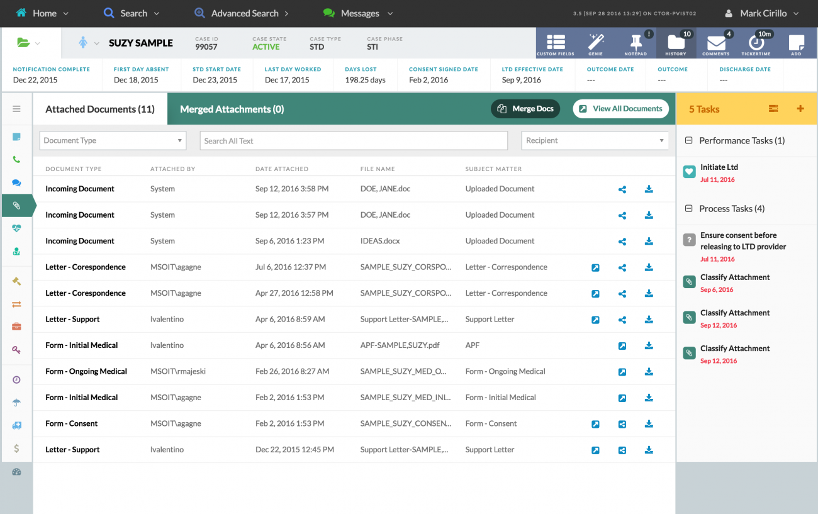This screenshot has height=514, width=818.
Task: Click the LTD Effective Date Sep 9, 2016
Action: [522, 81]
